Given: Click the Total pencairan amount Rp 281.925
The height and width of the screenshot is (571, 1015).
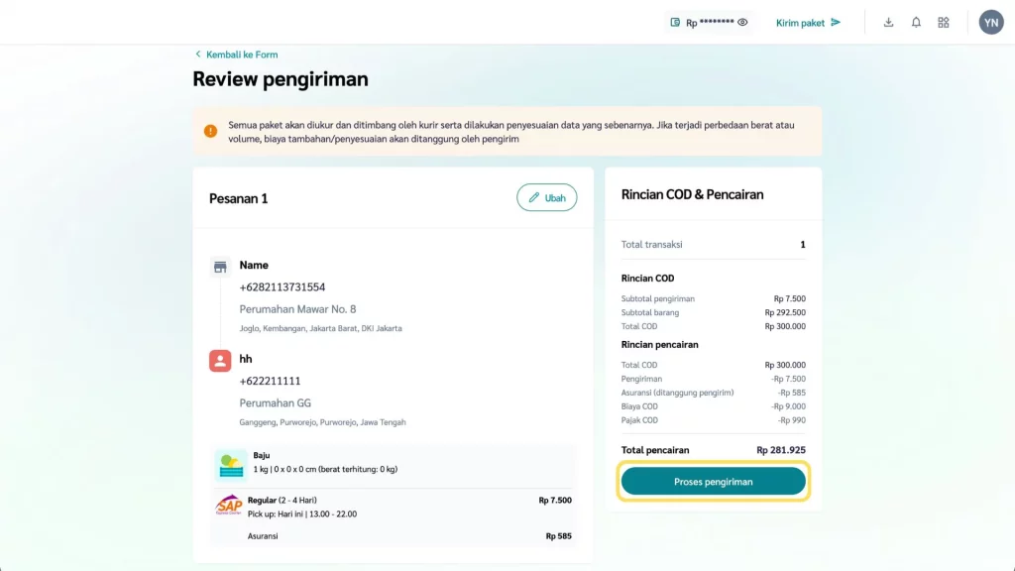Looking at the screenshot, I should pos(780,450).
